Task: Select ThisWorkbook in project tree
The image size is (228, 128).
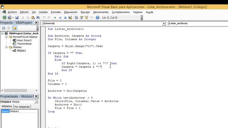Action: [x=24, y=44]
